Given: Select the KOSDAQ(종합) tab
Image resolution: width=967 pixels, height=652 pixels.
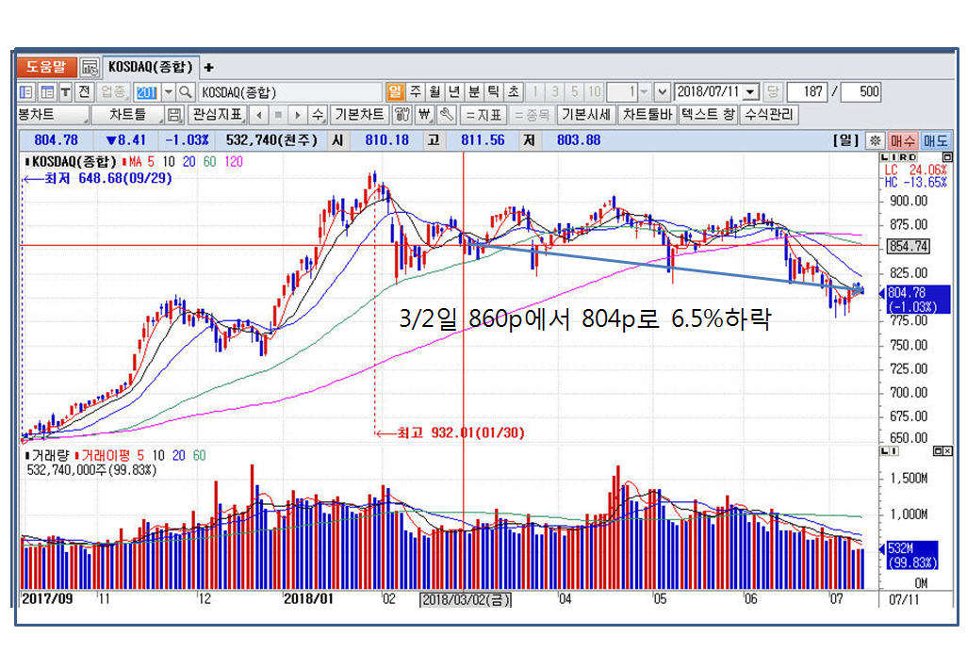Looking at the screenshot, I should click(x=151, y=68).
